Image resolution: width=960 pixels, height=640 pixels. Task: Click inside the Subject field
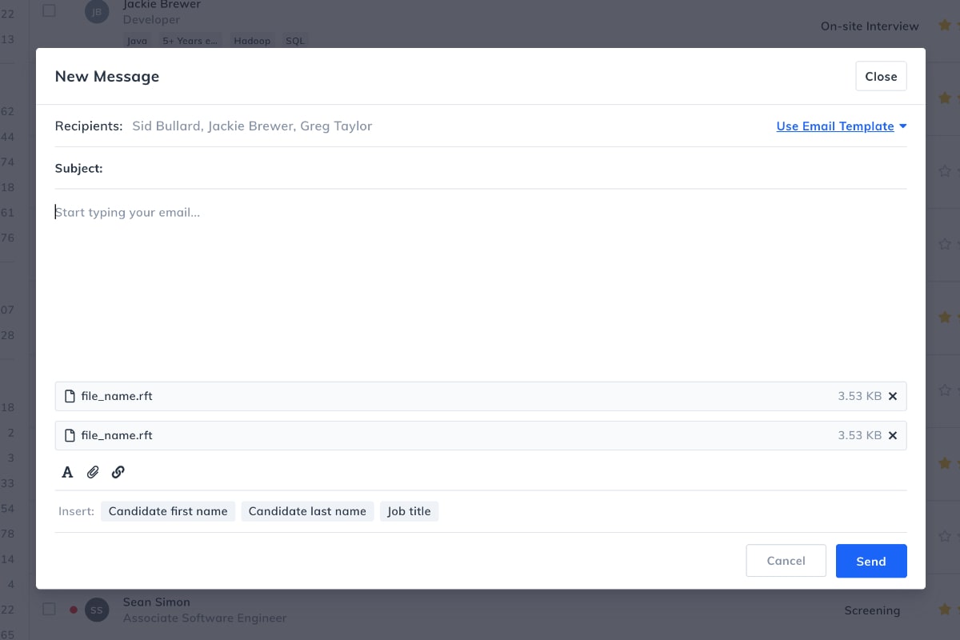(x=320, y=168)
